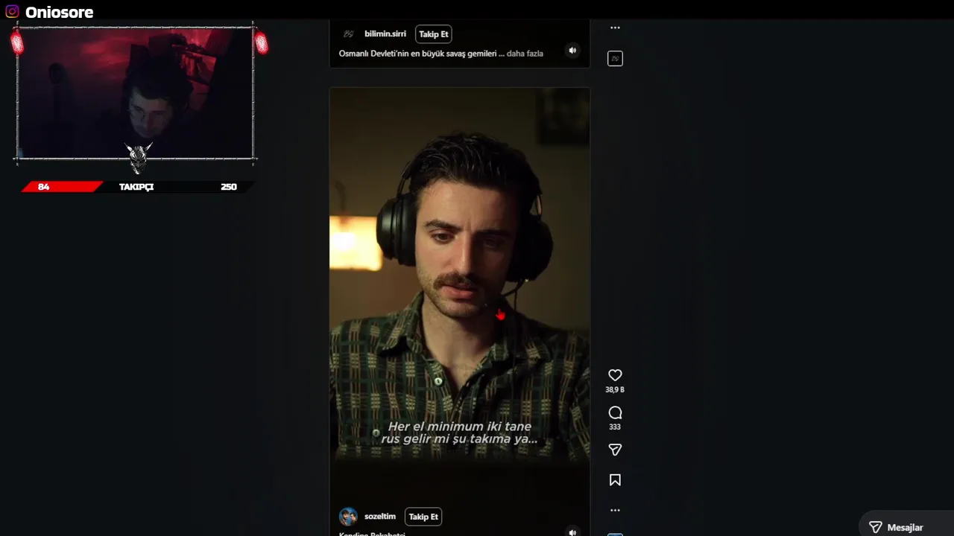Follow sozeltim with Takip Et
The height and width of the screenshot is (536, 954).
[x=423, y=517]
